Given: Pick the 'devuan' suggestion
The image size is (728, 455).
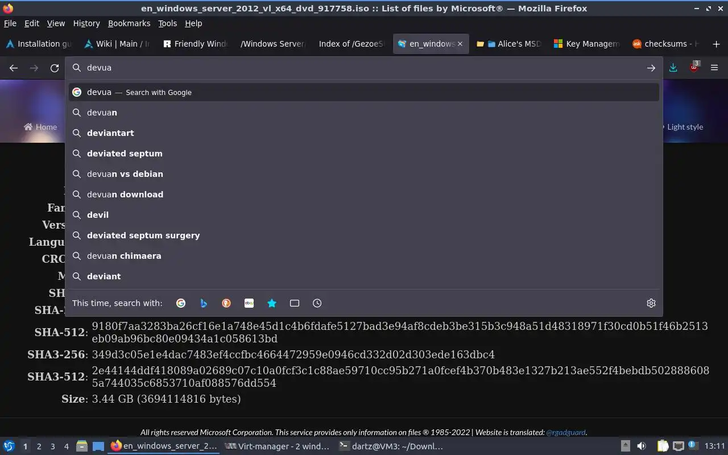Looking at the screenshot, I should coord(364,113).
